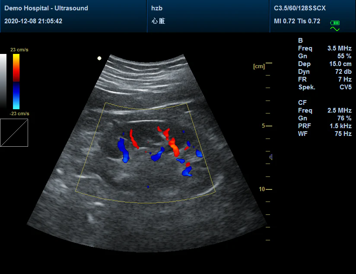356x274 pixels.
Task: Click the focus position triangle on depth scale
Action: coord(270,157)
